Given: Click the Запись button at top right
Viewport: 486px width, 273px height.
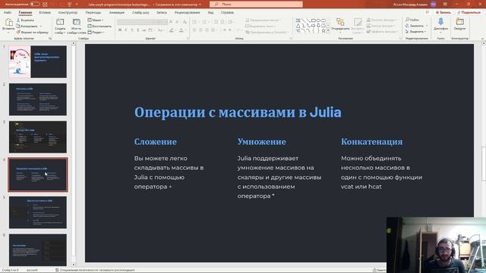Looking at the screenshot, I should tap(443, 12).
